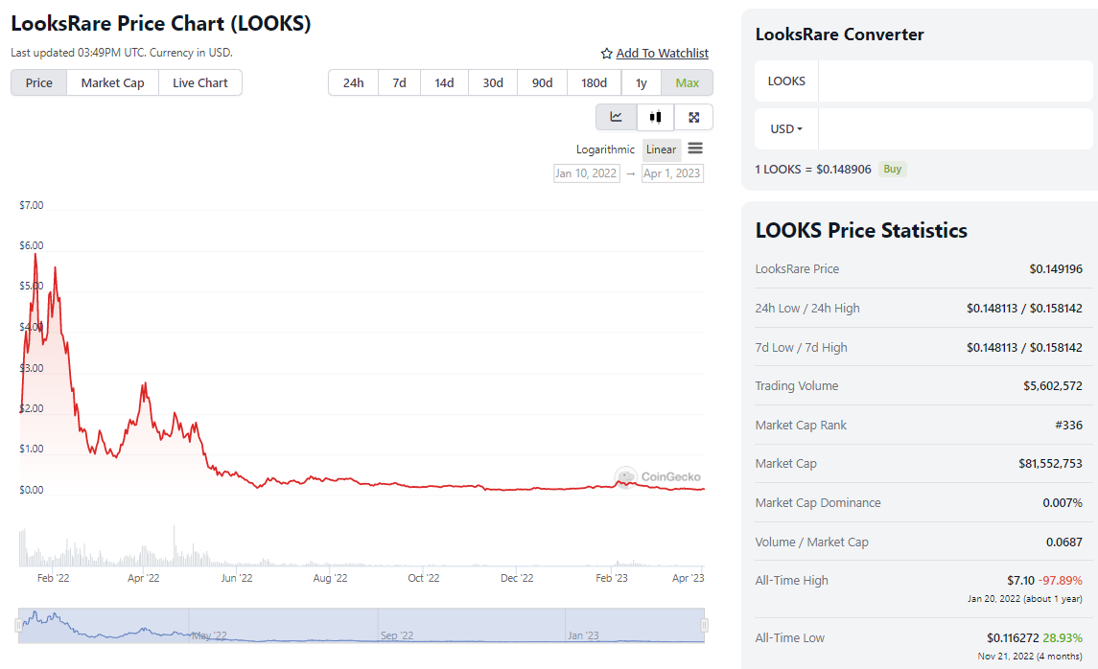The width and height of the screenshot is (1098, 669).
Task: Click the start date field Jan 10, 2022
Action: [586, 173]
